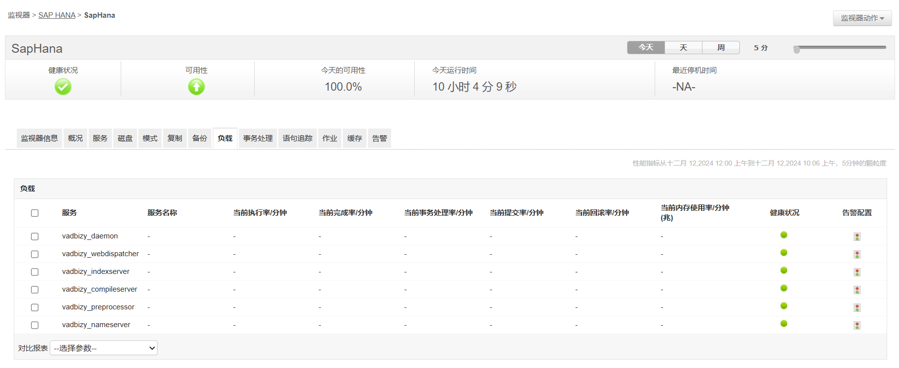Open the 复制 tab
899x368 pixels.
point(175,138)
